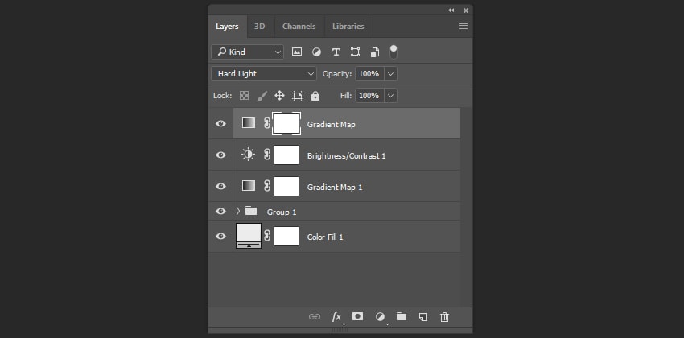This screenshot has height=338, width=684.
Task: Hide the Gradient Map 1 layer
Action: coord(221,186)
